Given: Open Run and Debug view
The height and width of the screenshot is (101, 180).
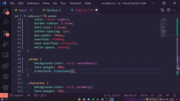Looking at the screenshot, I should 6,44.
